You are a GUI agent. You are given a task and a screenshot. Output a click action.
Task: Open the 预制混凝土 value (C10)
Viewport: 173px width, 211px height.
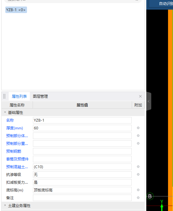[82, 167]
